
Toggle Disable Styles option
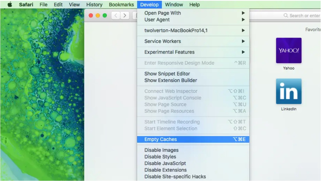[x=193, y=157]
